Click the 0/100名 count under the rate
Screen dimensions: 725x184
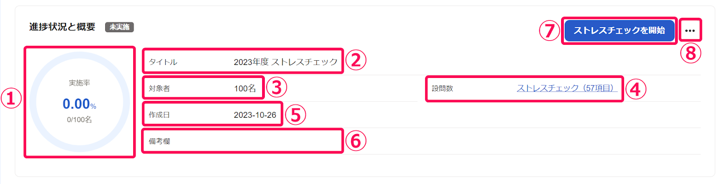click(x=79, y=120)
